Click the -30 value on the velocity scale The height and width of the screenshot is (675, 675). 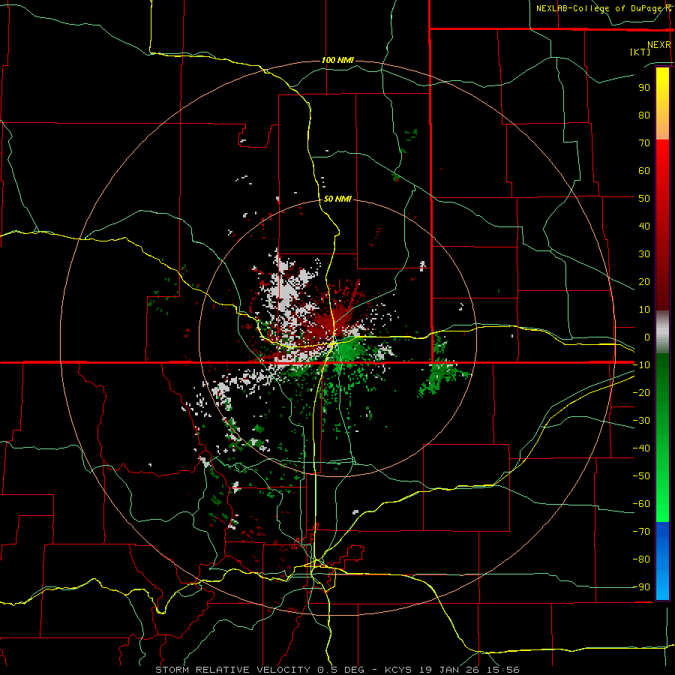641,421
